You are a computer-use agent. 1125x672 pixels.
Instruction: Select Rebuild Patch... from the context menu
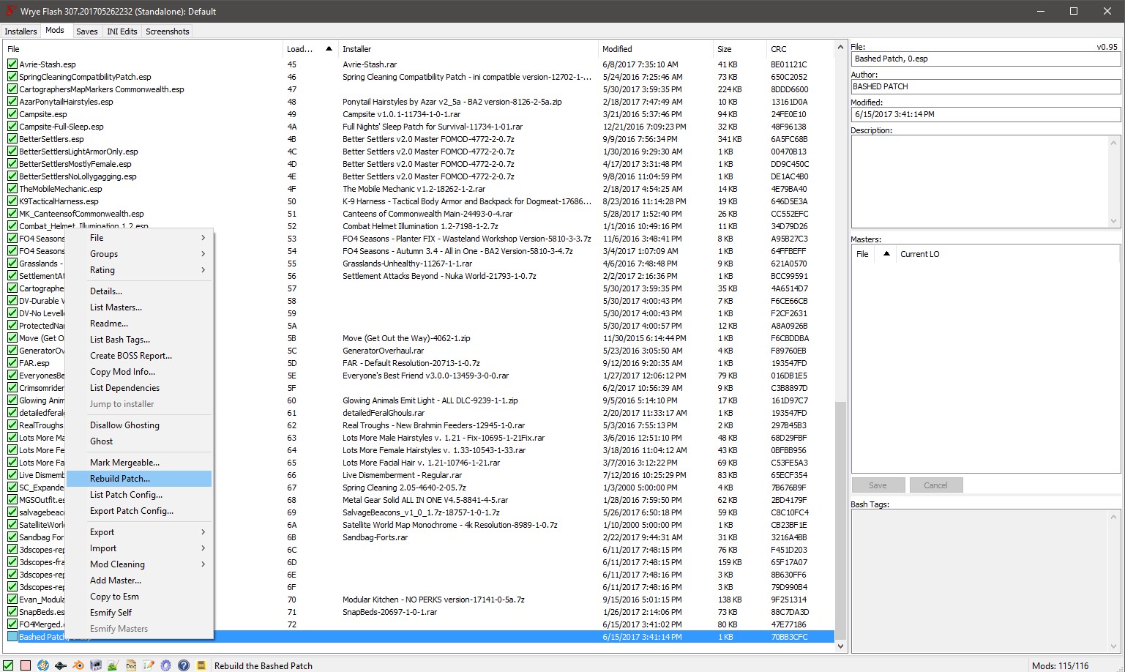click(139, 479)
